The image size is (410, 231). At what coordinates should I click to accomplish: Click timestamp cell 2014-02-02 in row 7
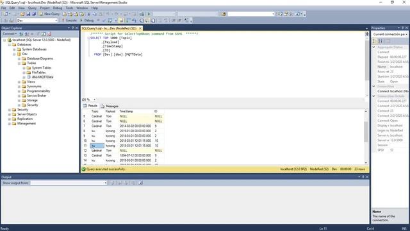pos(135,126)
